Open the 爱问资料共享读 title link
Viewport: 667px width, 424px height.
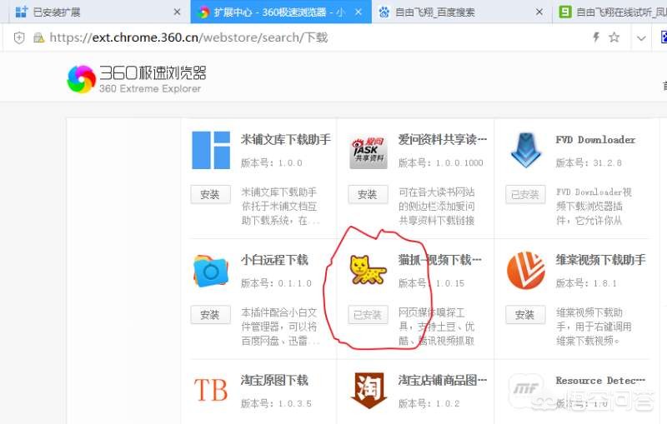443,139
